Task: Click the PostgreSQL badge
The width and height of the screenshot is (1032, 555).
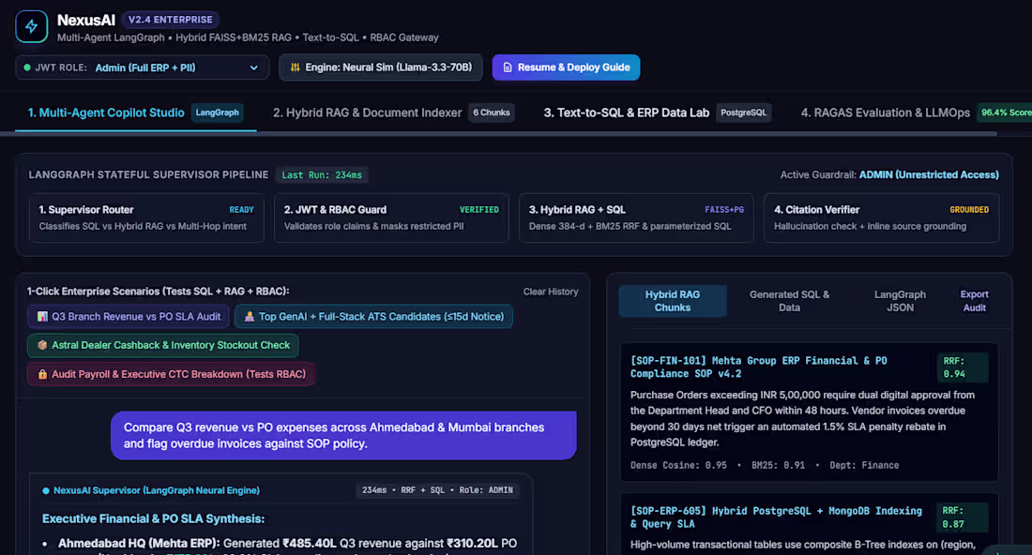Action: pos(744,113)
